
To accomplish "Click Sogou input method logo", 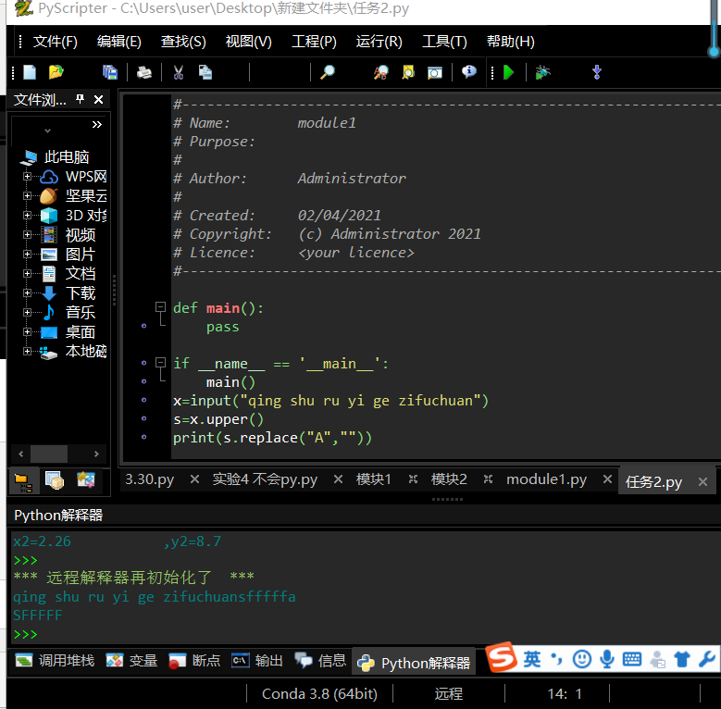I will tap(502, 657).
